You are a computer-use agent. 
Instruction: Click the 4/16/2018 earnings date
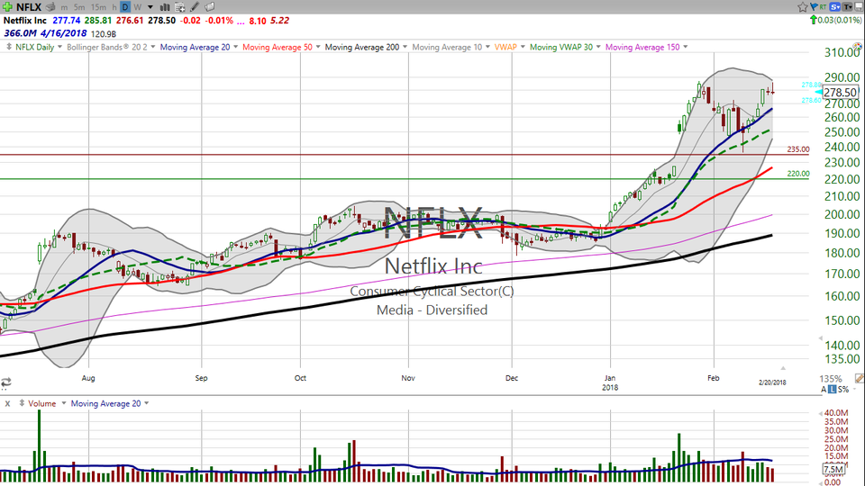pyautogui.click(x=63, y=33)
